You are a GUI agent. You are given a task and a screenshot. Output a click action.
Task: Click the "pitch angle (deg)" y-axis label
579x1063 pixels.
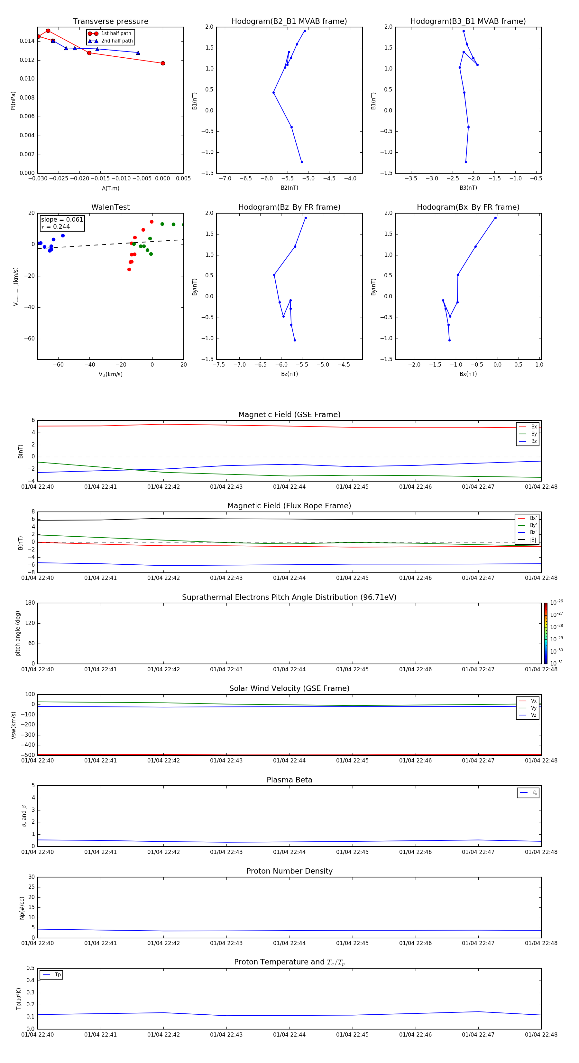point(18,633)
